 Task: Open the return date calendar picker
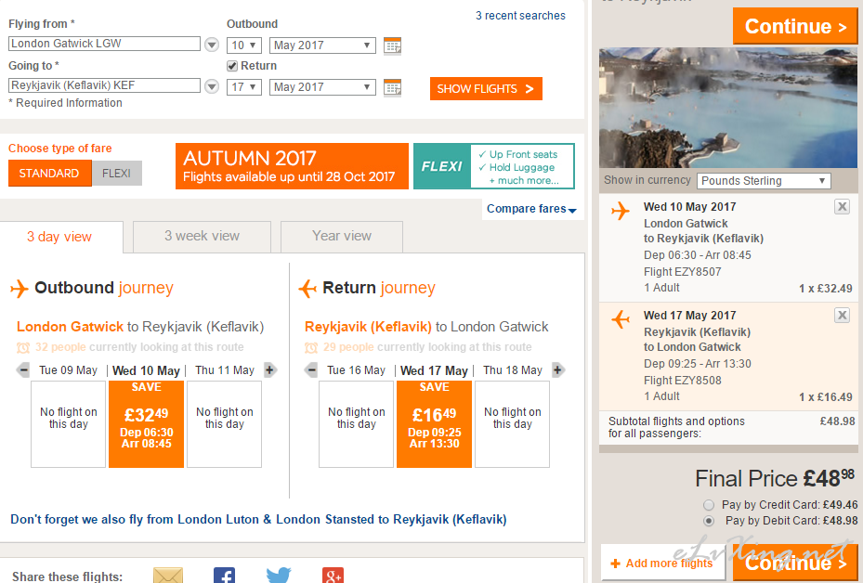point(392,87)
